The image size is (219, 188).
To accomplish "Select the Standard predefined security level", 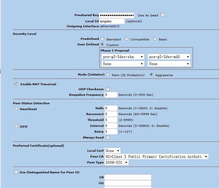I will click(x=102, y=39).
